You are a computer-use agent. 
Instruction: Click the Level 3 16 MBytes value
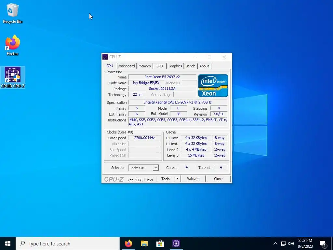coord(196,155)
